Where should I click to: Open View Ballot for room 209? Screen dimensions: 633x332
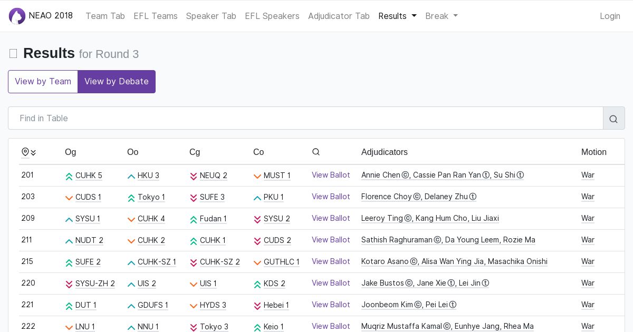pos(331,218)
